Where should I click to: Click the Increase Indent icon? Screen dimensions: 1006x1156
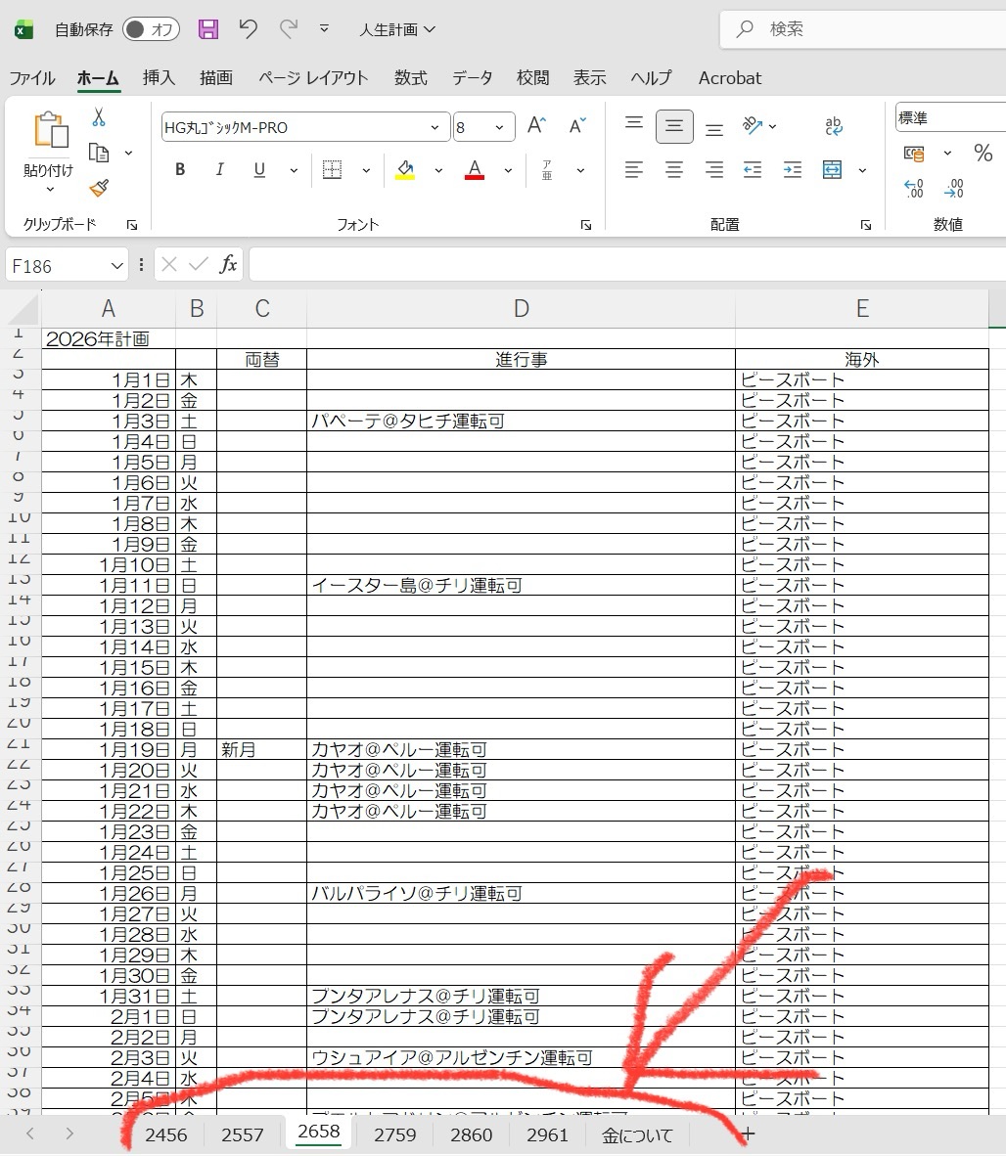coord(792,170)
